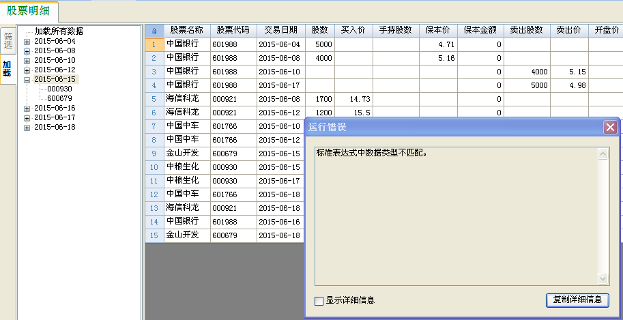The image size is (623, 320).
Task: Click the 手持股数 column header
Action: pyautogui.click(x=396, y=31)
